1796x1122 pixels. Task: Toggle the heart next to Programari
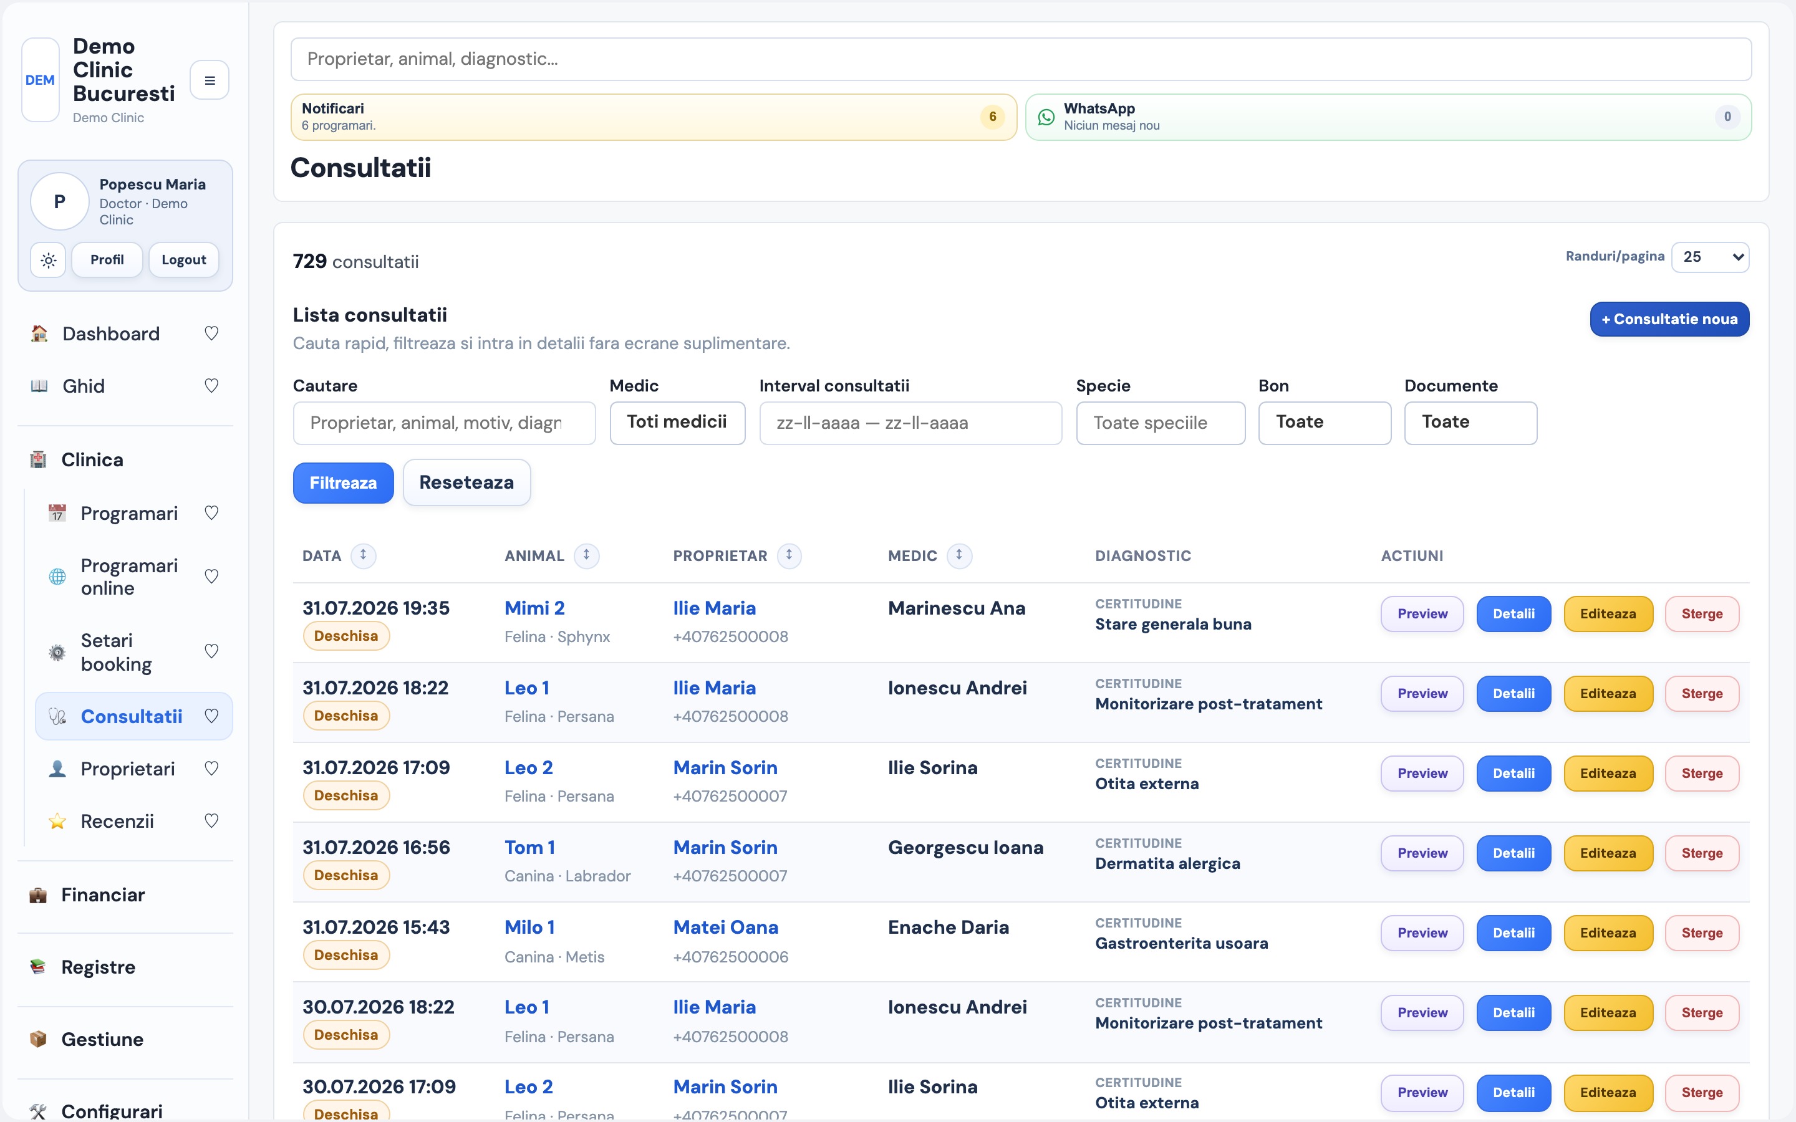(x=211, y=514)
